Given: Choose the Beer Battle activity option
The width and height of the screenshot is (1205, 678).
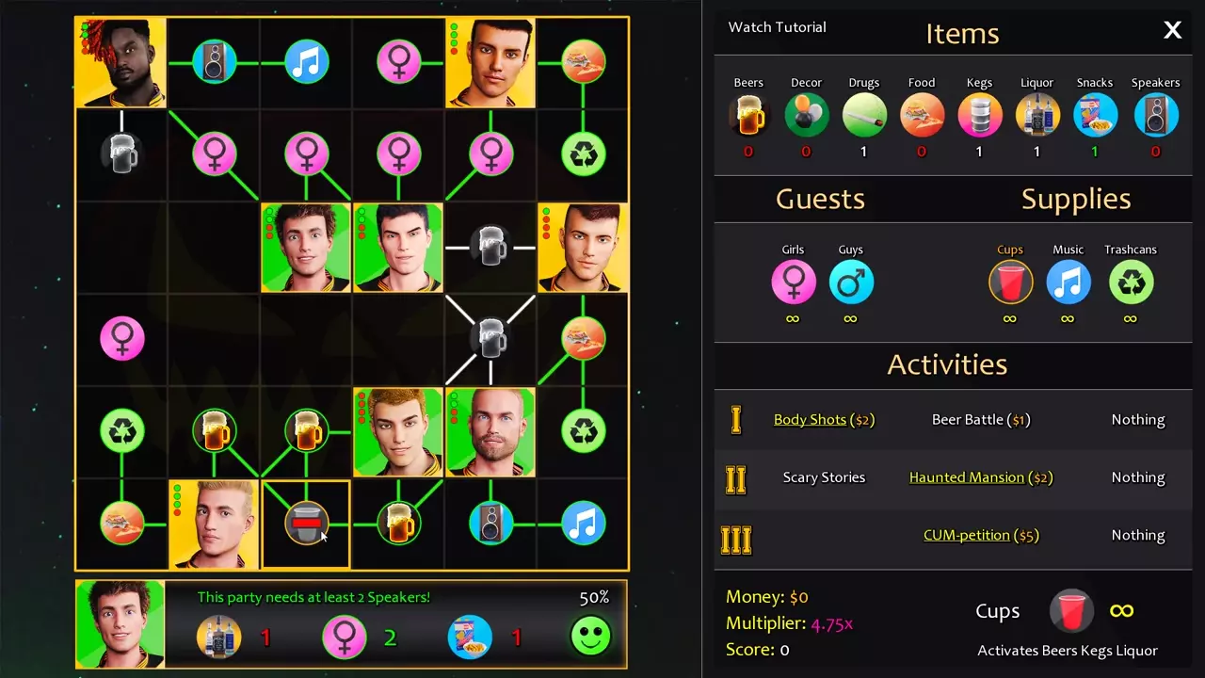Looking at the screenshot, I should tap(981, 420).
